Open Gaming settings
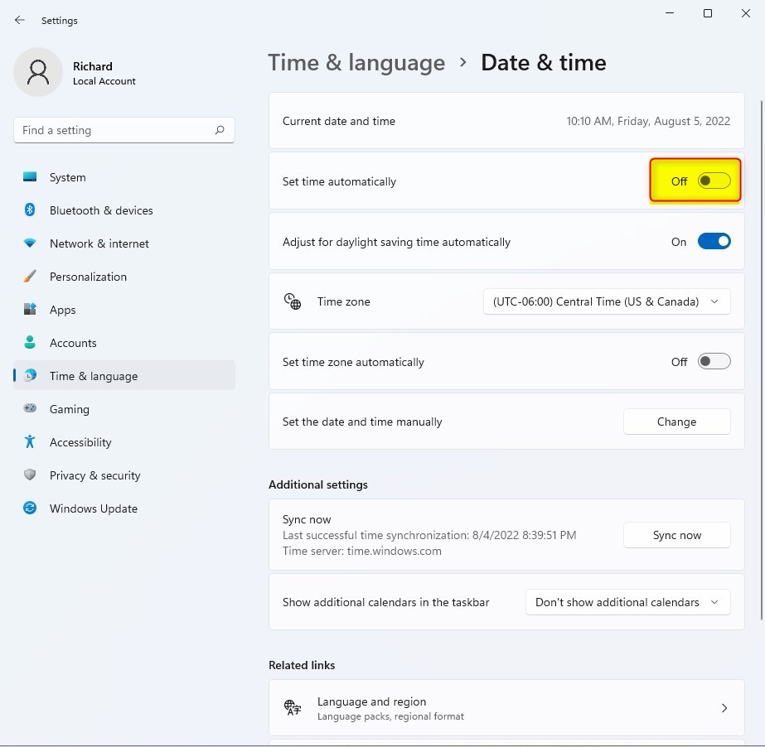The width and height of the screenshot is (765, 747). pyautogui.click(x=124, y=409)
